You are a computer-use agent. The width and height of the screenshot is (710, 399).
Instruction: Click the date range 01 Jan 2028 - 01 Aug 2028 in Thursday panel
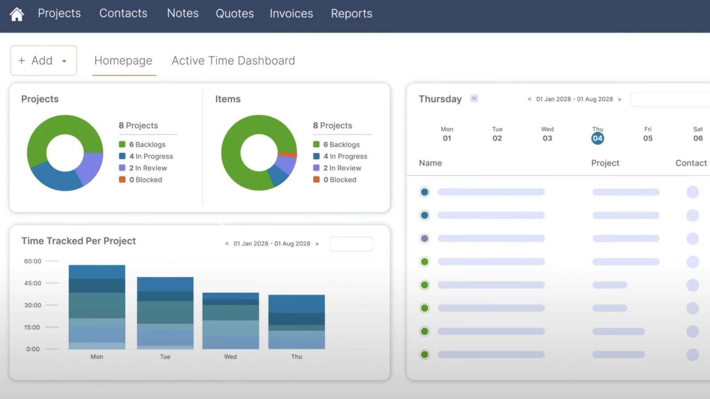click(574, 99)
